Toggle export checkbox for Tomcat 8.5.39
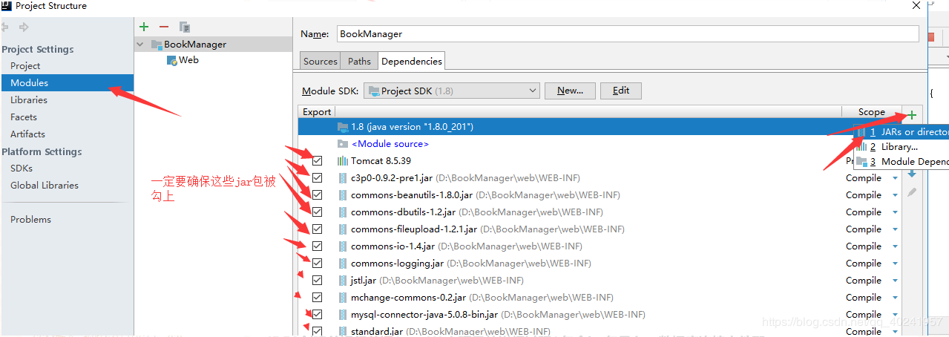 click(x=318, y=160)
